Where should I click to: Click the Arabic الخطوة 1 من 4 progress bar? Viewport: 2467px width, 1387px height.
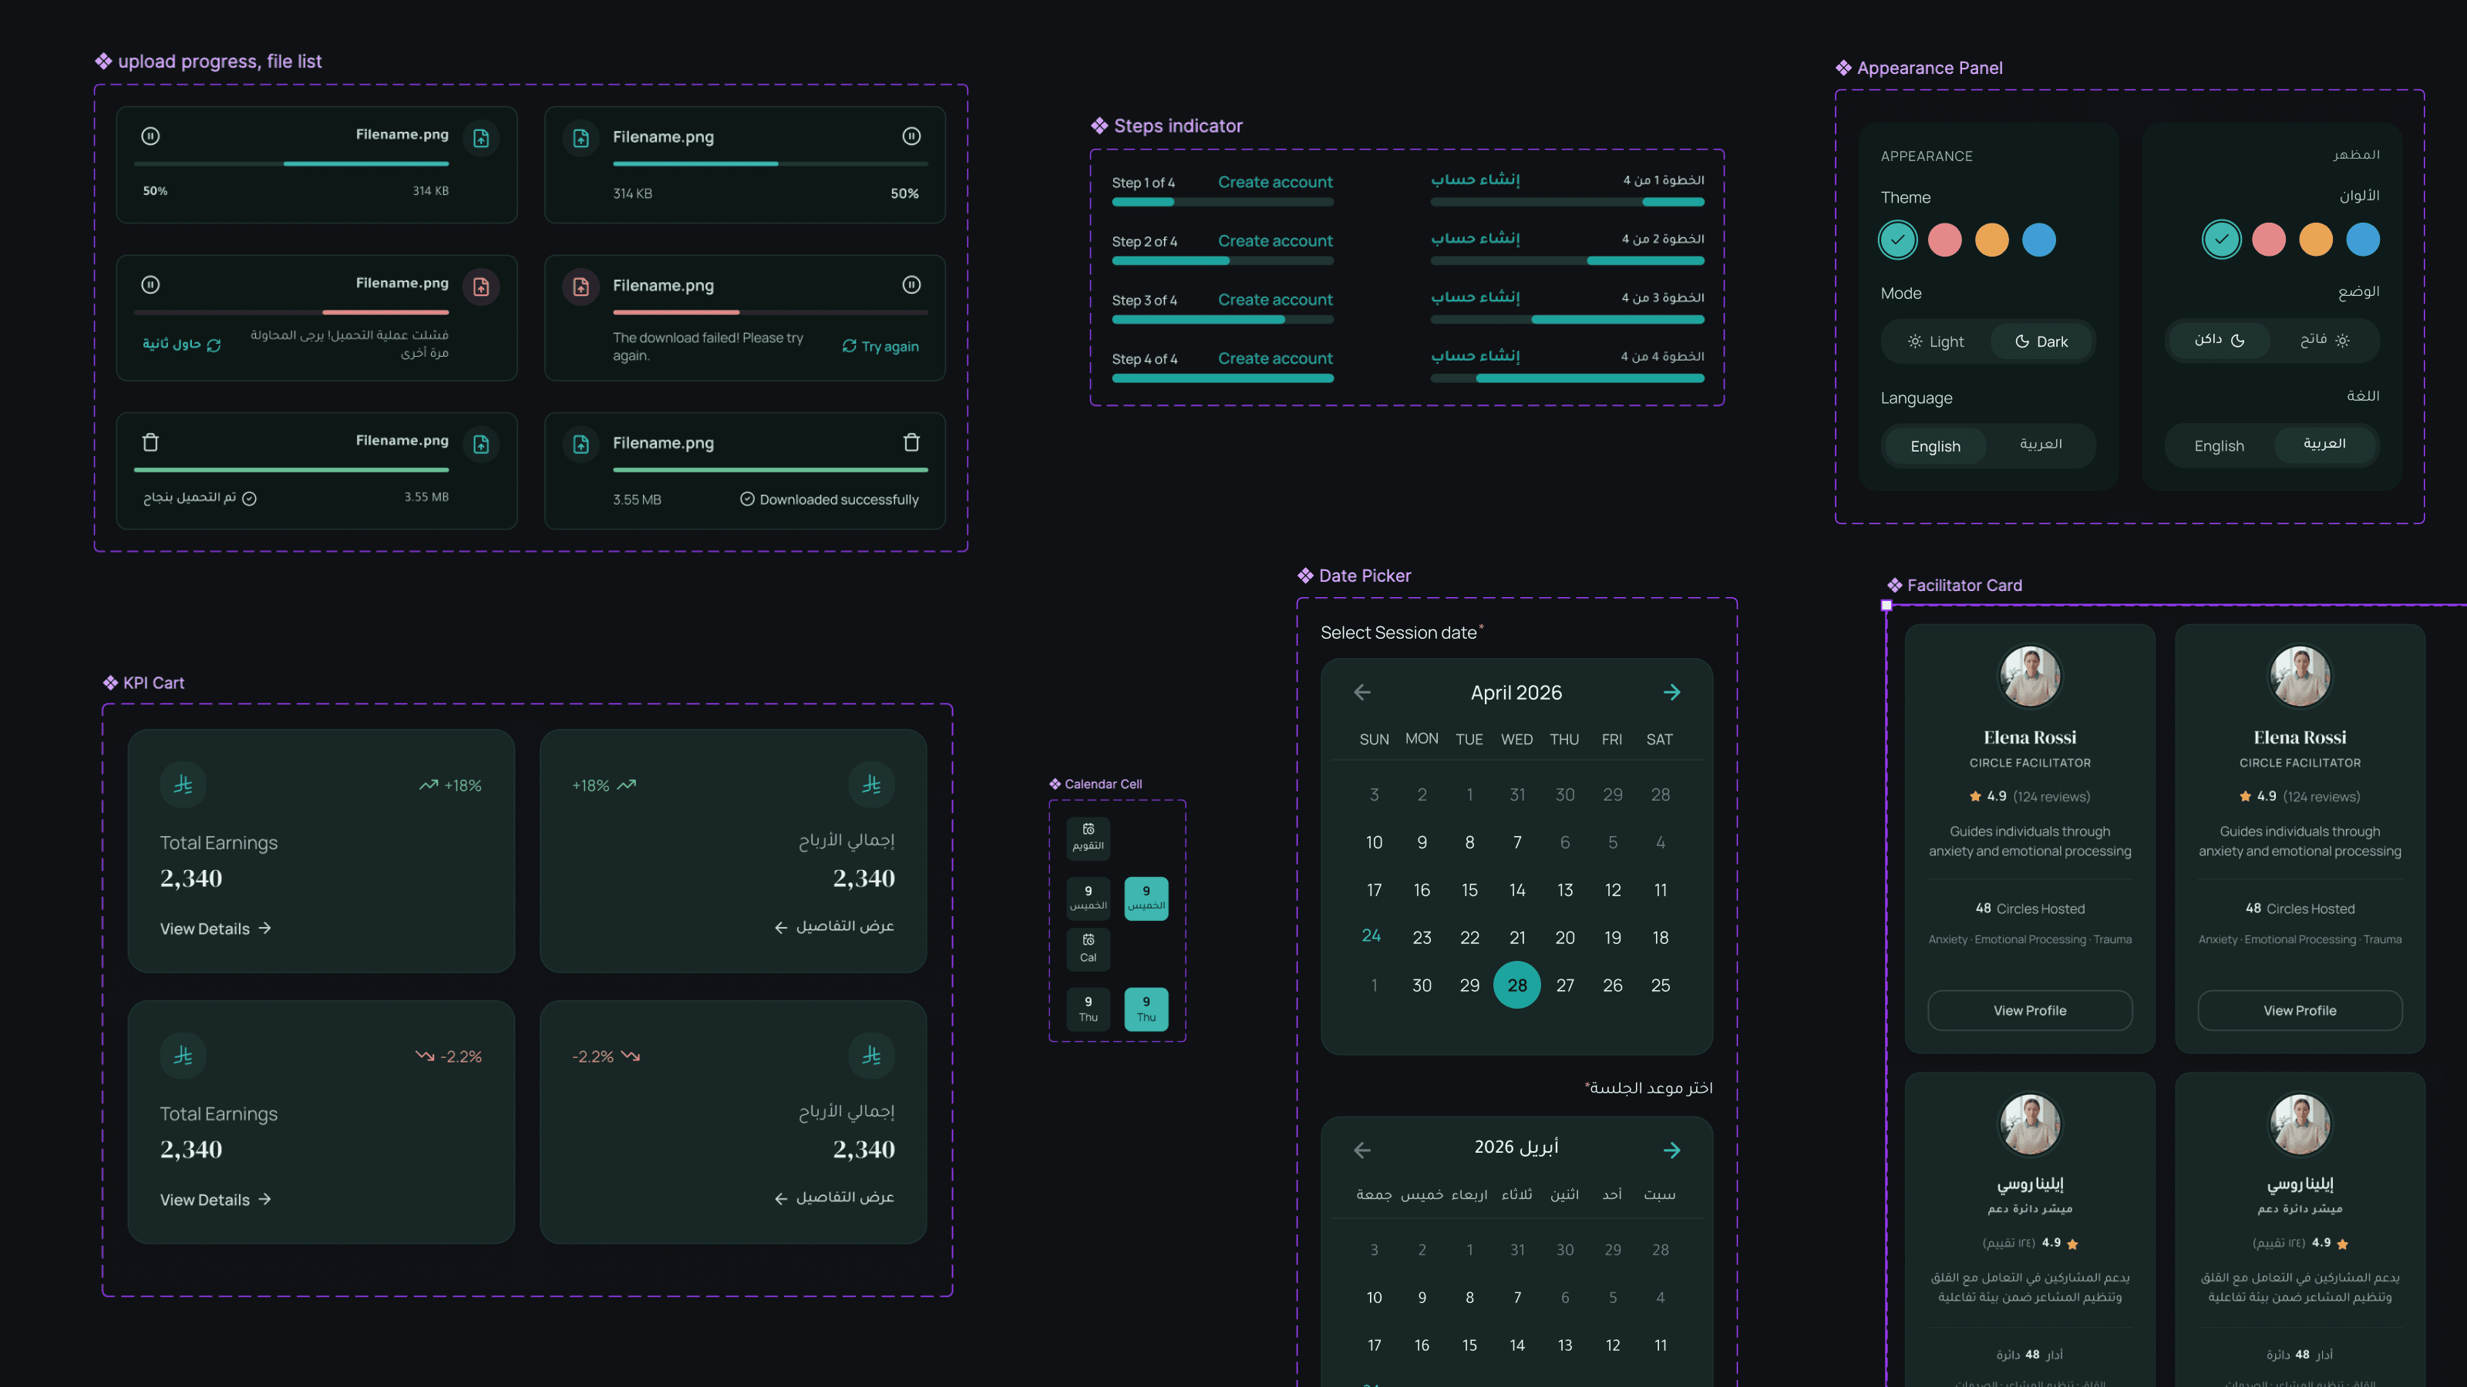tap(1567, 202)
